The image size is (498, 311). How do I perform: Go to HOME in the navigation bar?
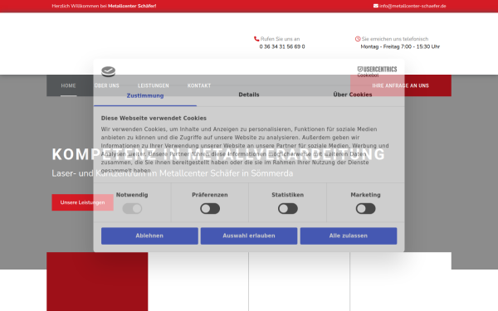(x=68, y=85)
